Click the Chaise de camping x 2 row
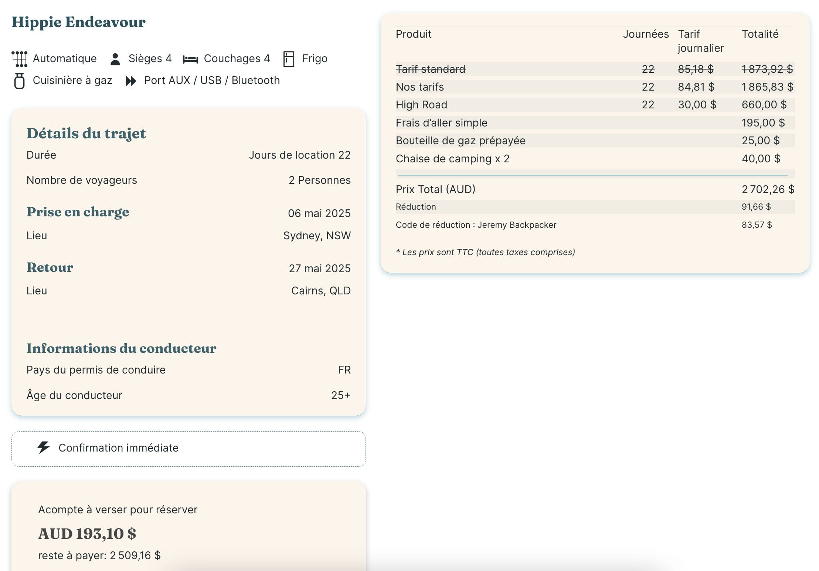Viewport: 819px width, 571px height. 595,159
